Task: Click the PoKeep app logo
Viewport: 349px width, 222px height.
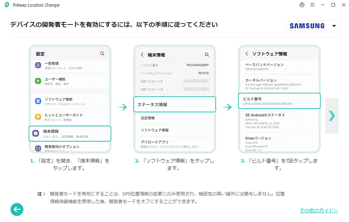Action: point(7,5)
